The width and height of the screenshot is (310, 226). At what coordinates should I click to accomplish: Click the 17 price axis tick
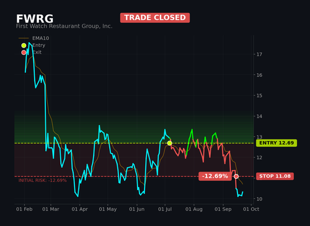(x=259, y=54)
